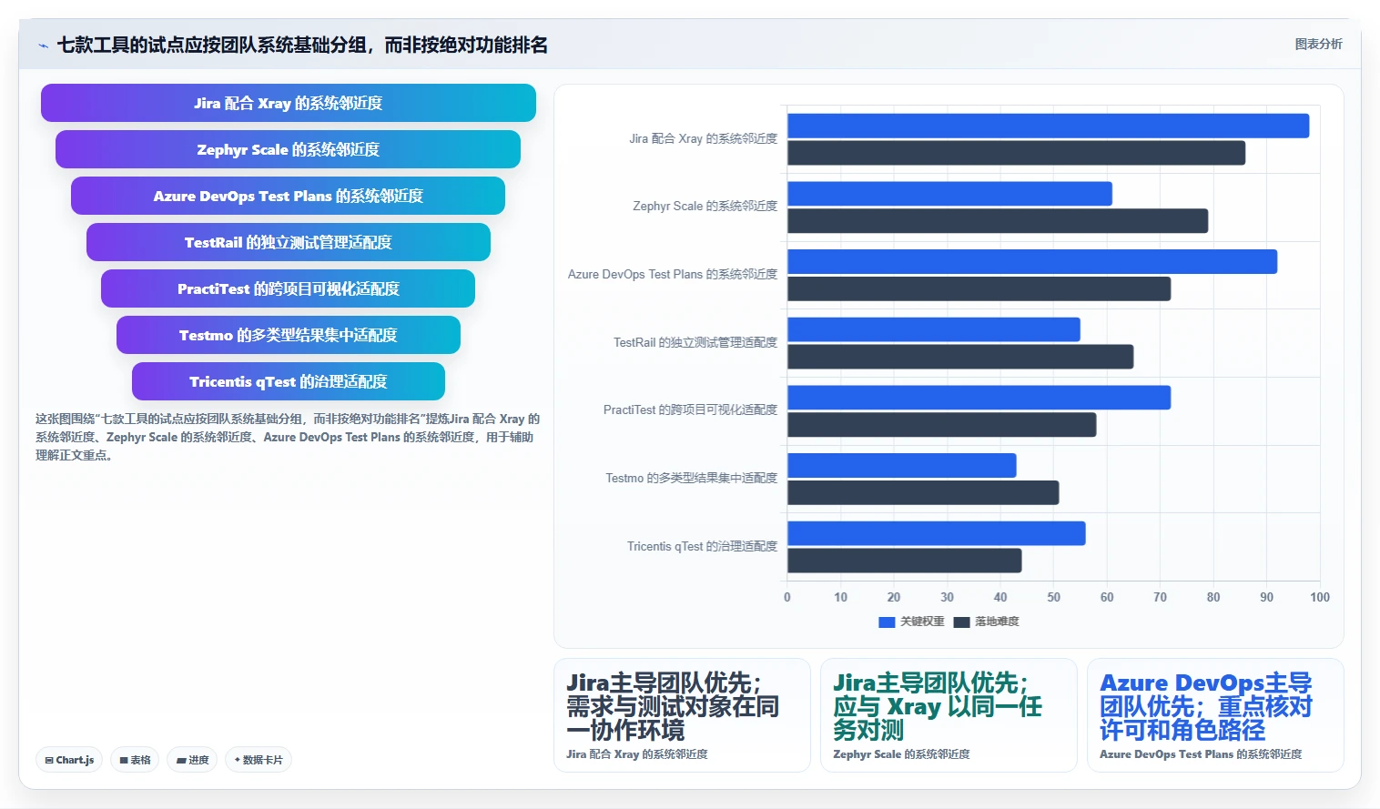Image resolution: width=1380 pixels, height=809 pixels.
Task: Click the chart axis label TestRail 的独立测试管理适配度
Action: 695,342
